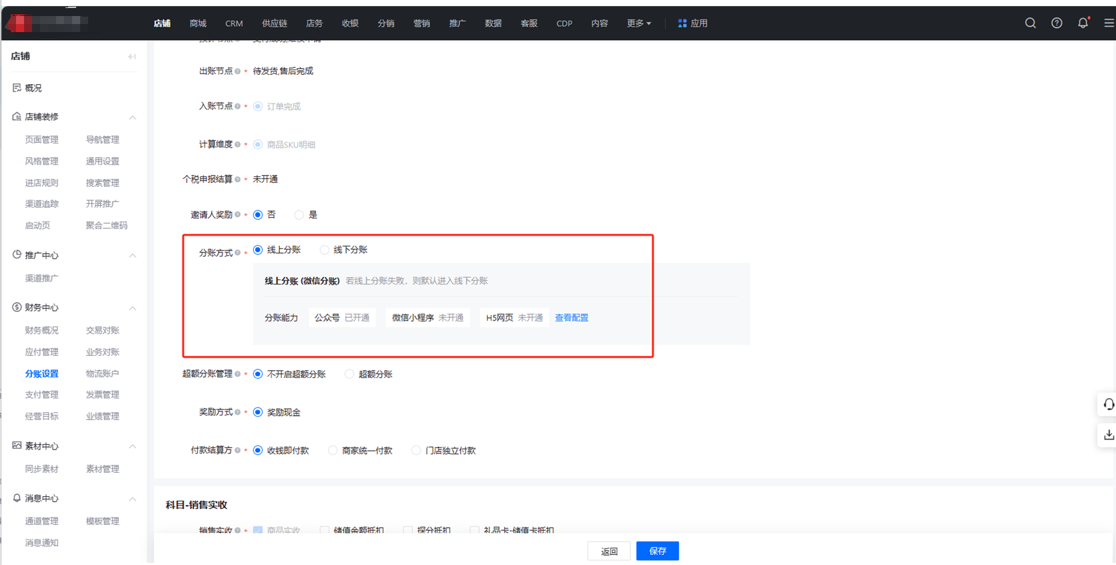Open 发票管理 in the sidebar
1116x565 pixels.
102,395
